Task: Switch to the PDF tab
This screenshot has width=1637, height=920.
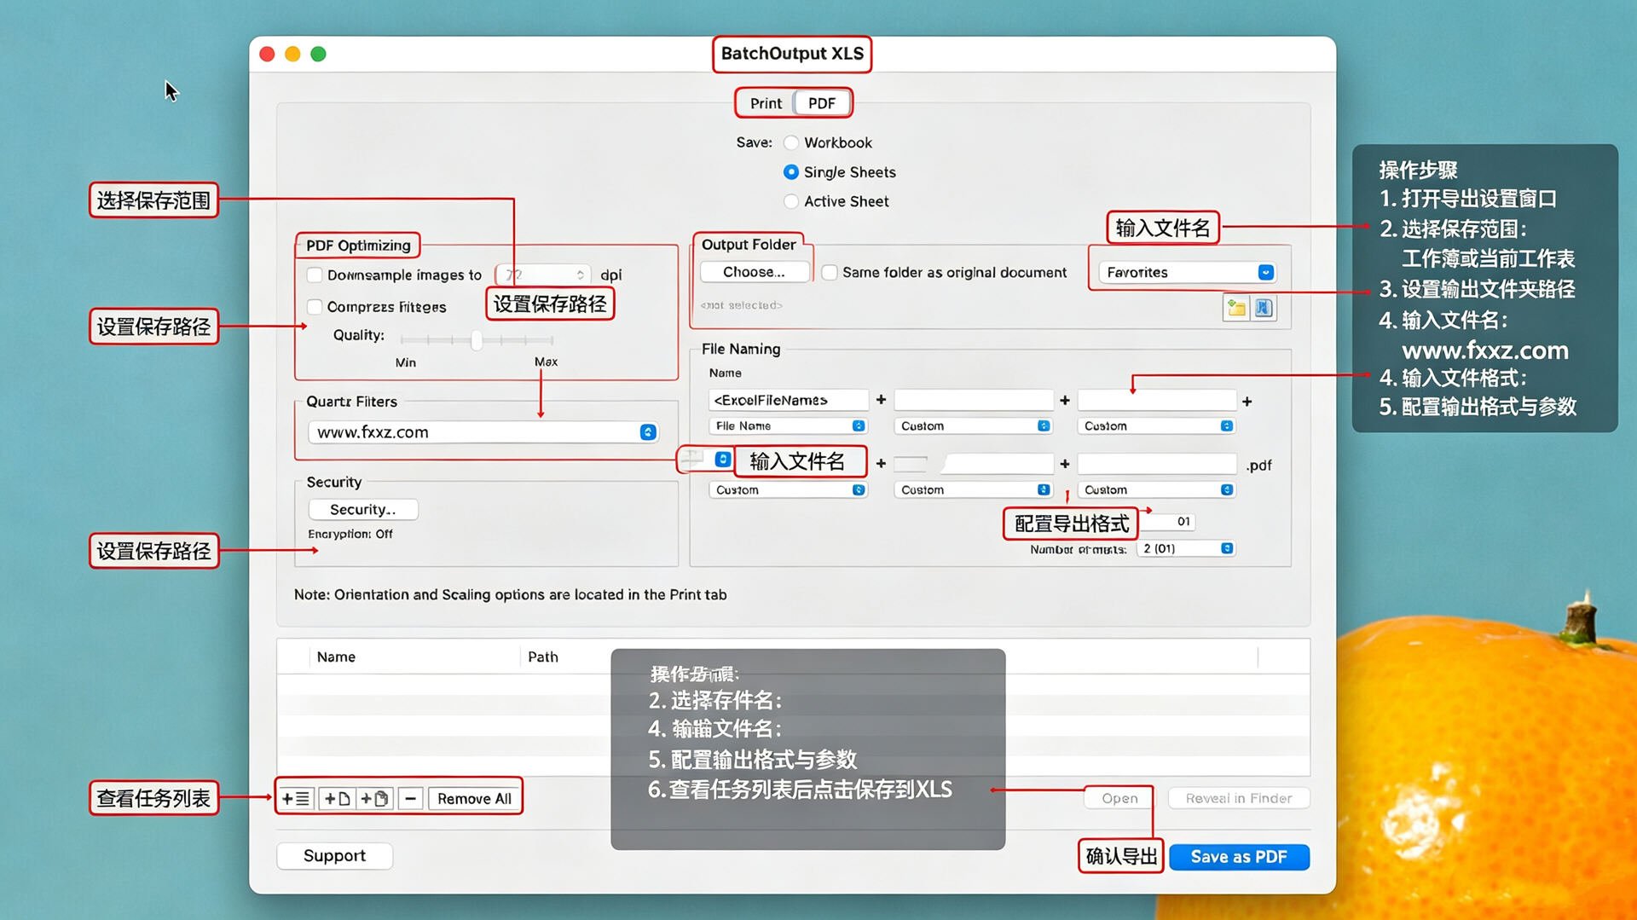Action: (x=822, y=103)
